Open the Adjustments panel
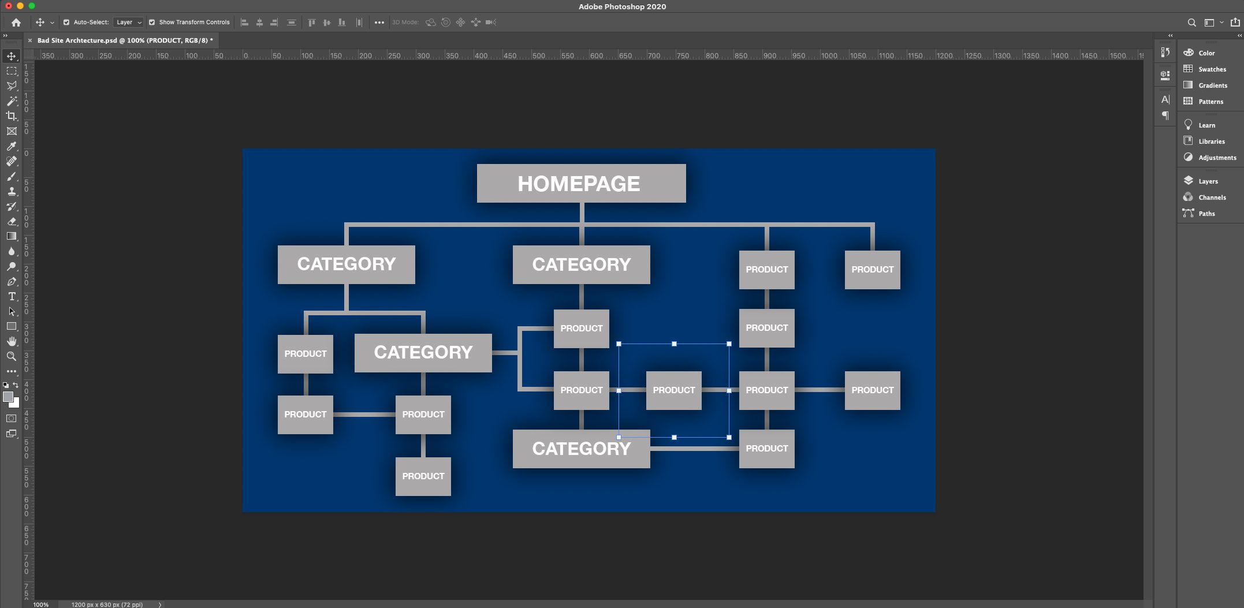The height and width of the screenshot is (608, 1244). (1217, 158)
